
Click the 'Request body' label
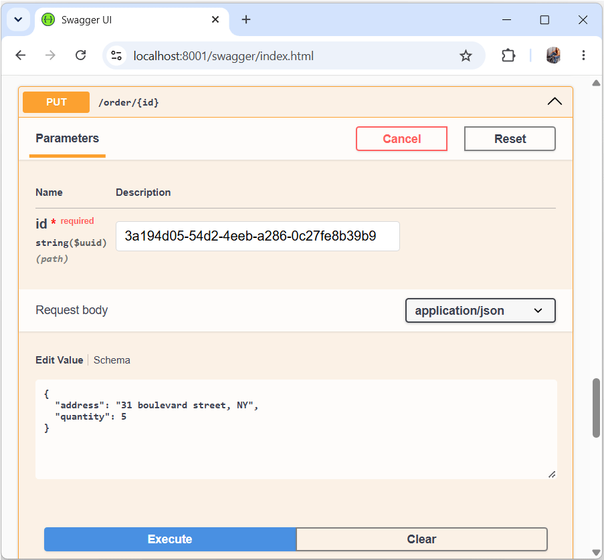(x=72, y=310)
